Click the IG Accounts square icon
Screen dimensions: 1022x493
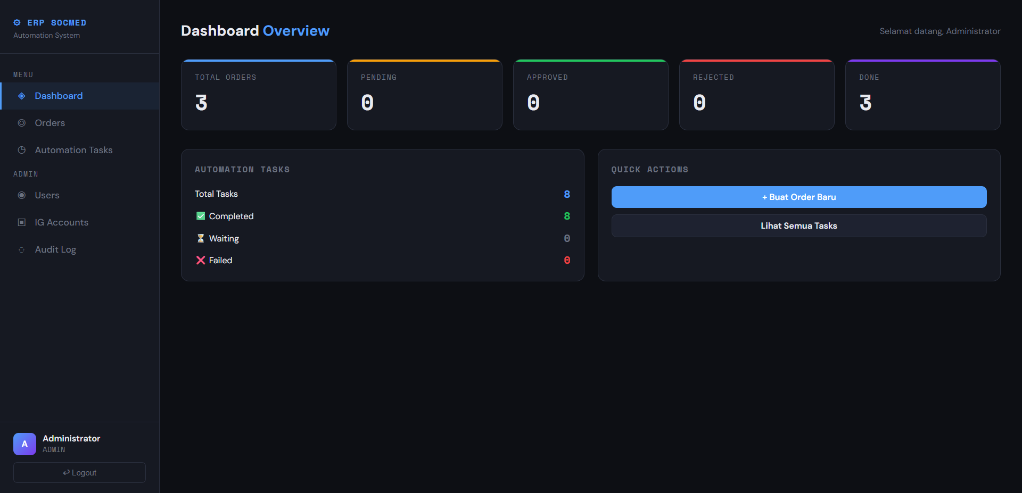tap(22, 222)
